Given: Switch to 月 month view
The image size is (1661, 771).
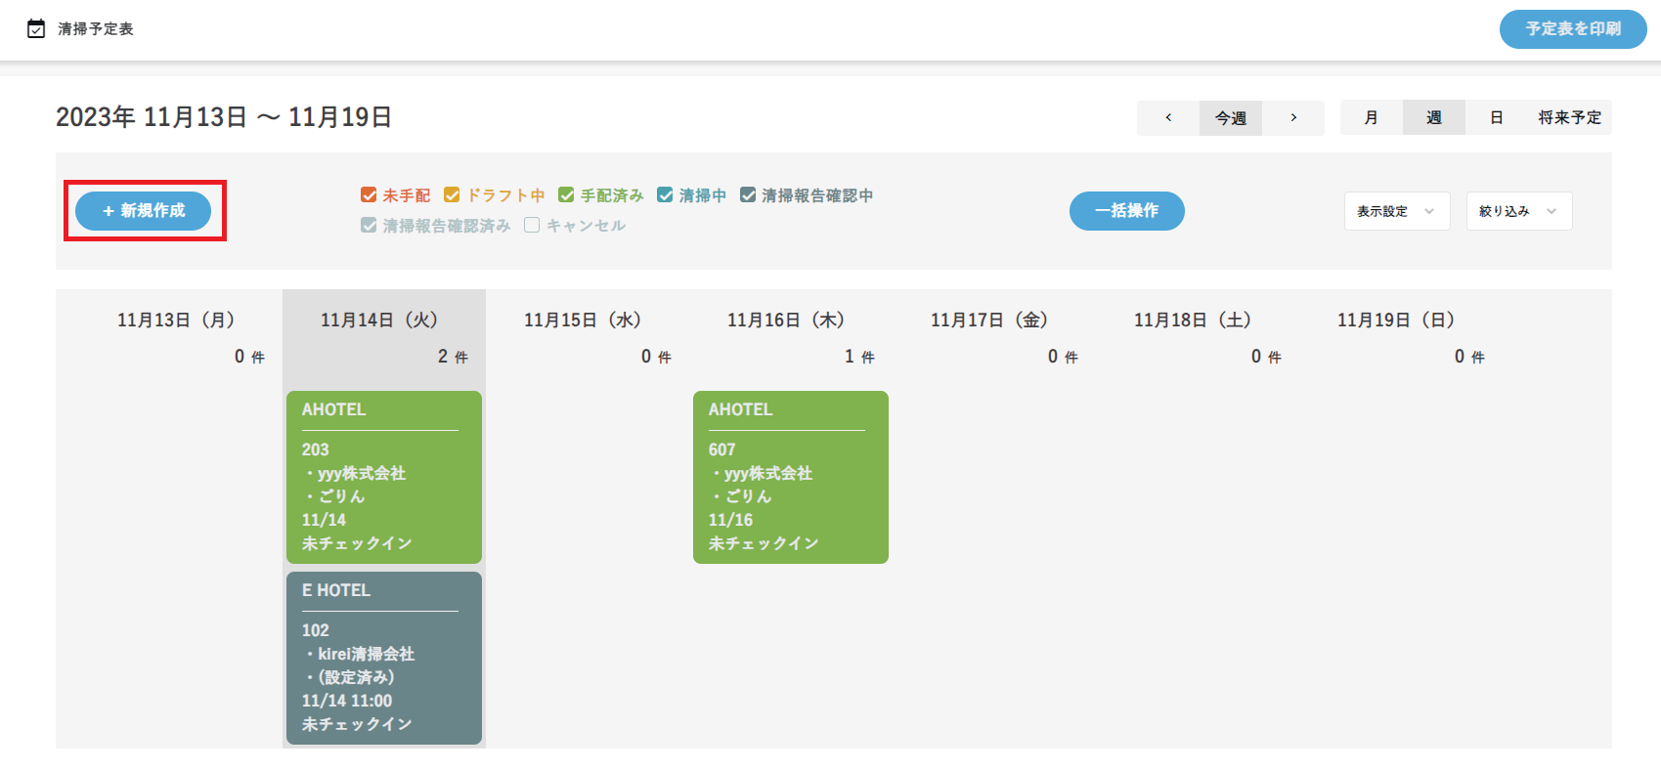Looking at the screenshot, I should (x=1371, y=117).
